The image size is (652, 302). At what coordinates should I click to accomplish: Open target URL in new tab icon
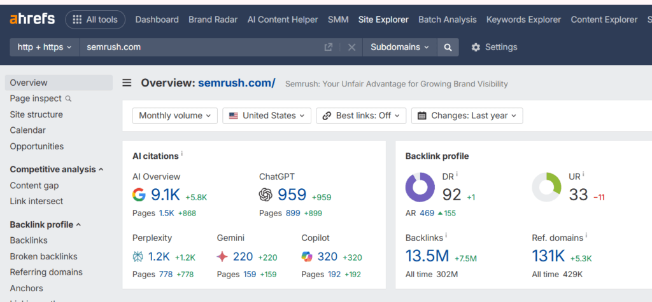(x=329, y=47)
